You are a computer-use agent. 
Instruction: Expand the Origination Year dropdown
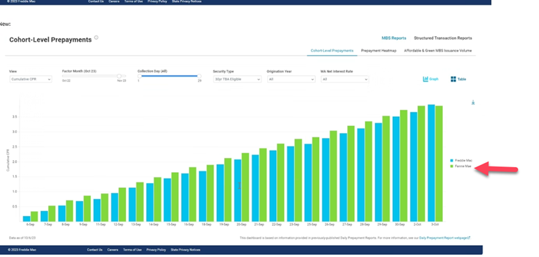pyautogui.click(x=291, y=79)
